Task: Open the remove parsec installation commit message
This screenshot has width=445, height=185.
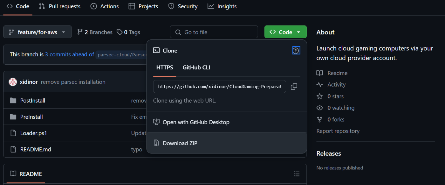Action: [73, 82]
